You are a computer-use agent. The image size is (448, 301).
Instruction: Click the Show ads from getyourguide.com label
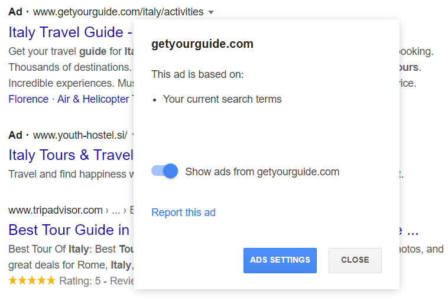pyautogui.click(x=262, y=172)
